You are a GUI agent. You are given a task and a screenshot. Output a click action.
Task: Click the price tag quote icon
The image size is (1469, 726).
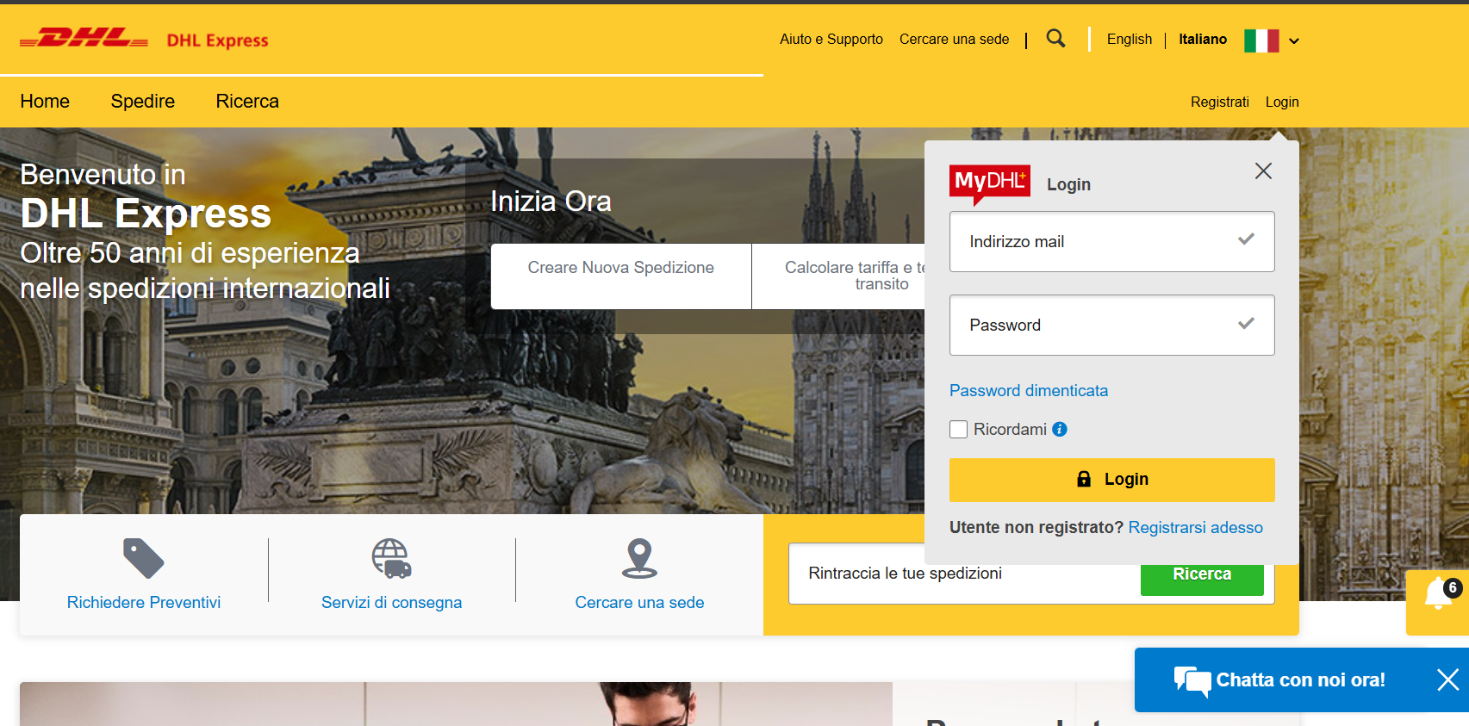coord(144,558)
